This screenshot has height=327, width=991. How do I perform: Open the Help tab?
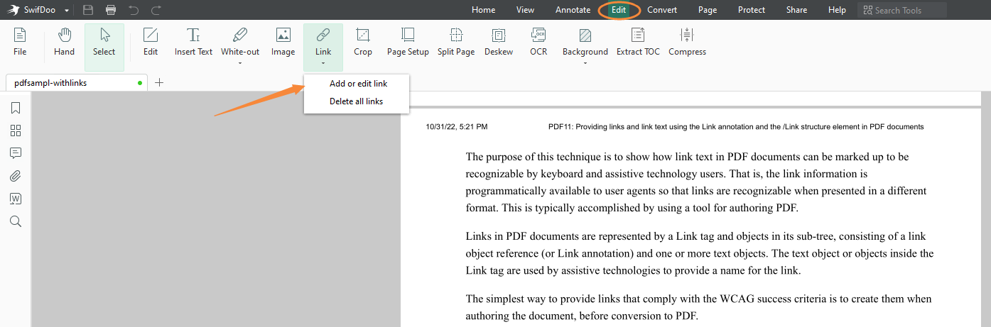tap(838, 10)
